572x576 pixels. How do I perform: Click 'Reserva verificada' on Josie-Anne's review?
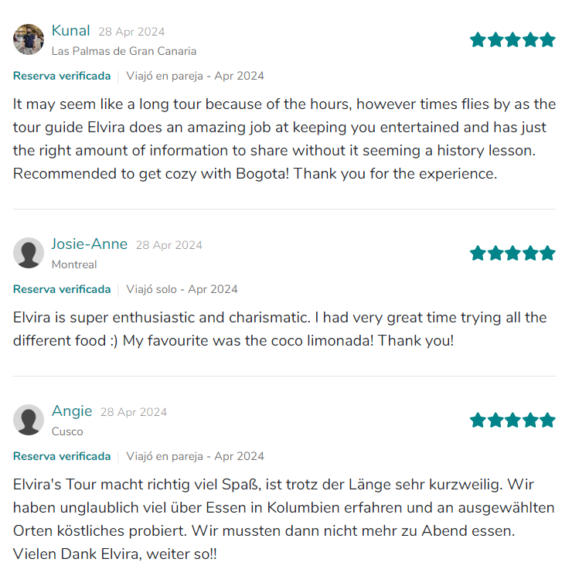pos(62,289)
